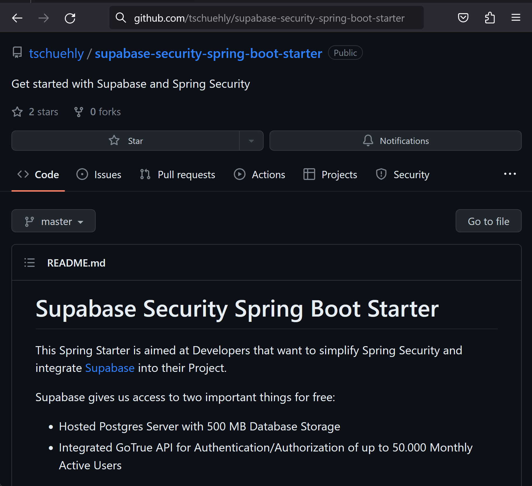Go back to the previous page
Image resolution: width=532 pixels, height=486 pixels.
click(x=17, y=18)
